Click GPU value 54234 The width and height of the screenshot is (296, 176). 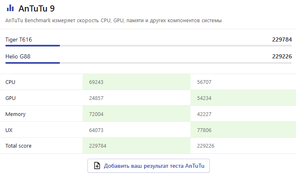click(204, 98)
